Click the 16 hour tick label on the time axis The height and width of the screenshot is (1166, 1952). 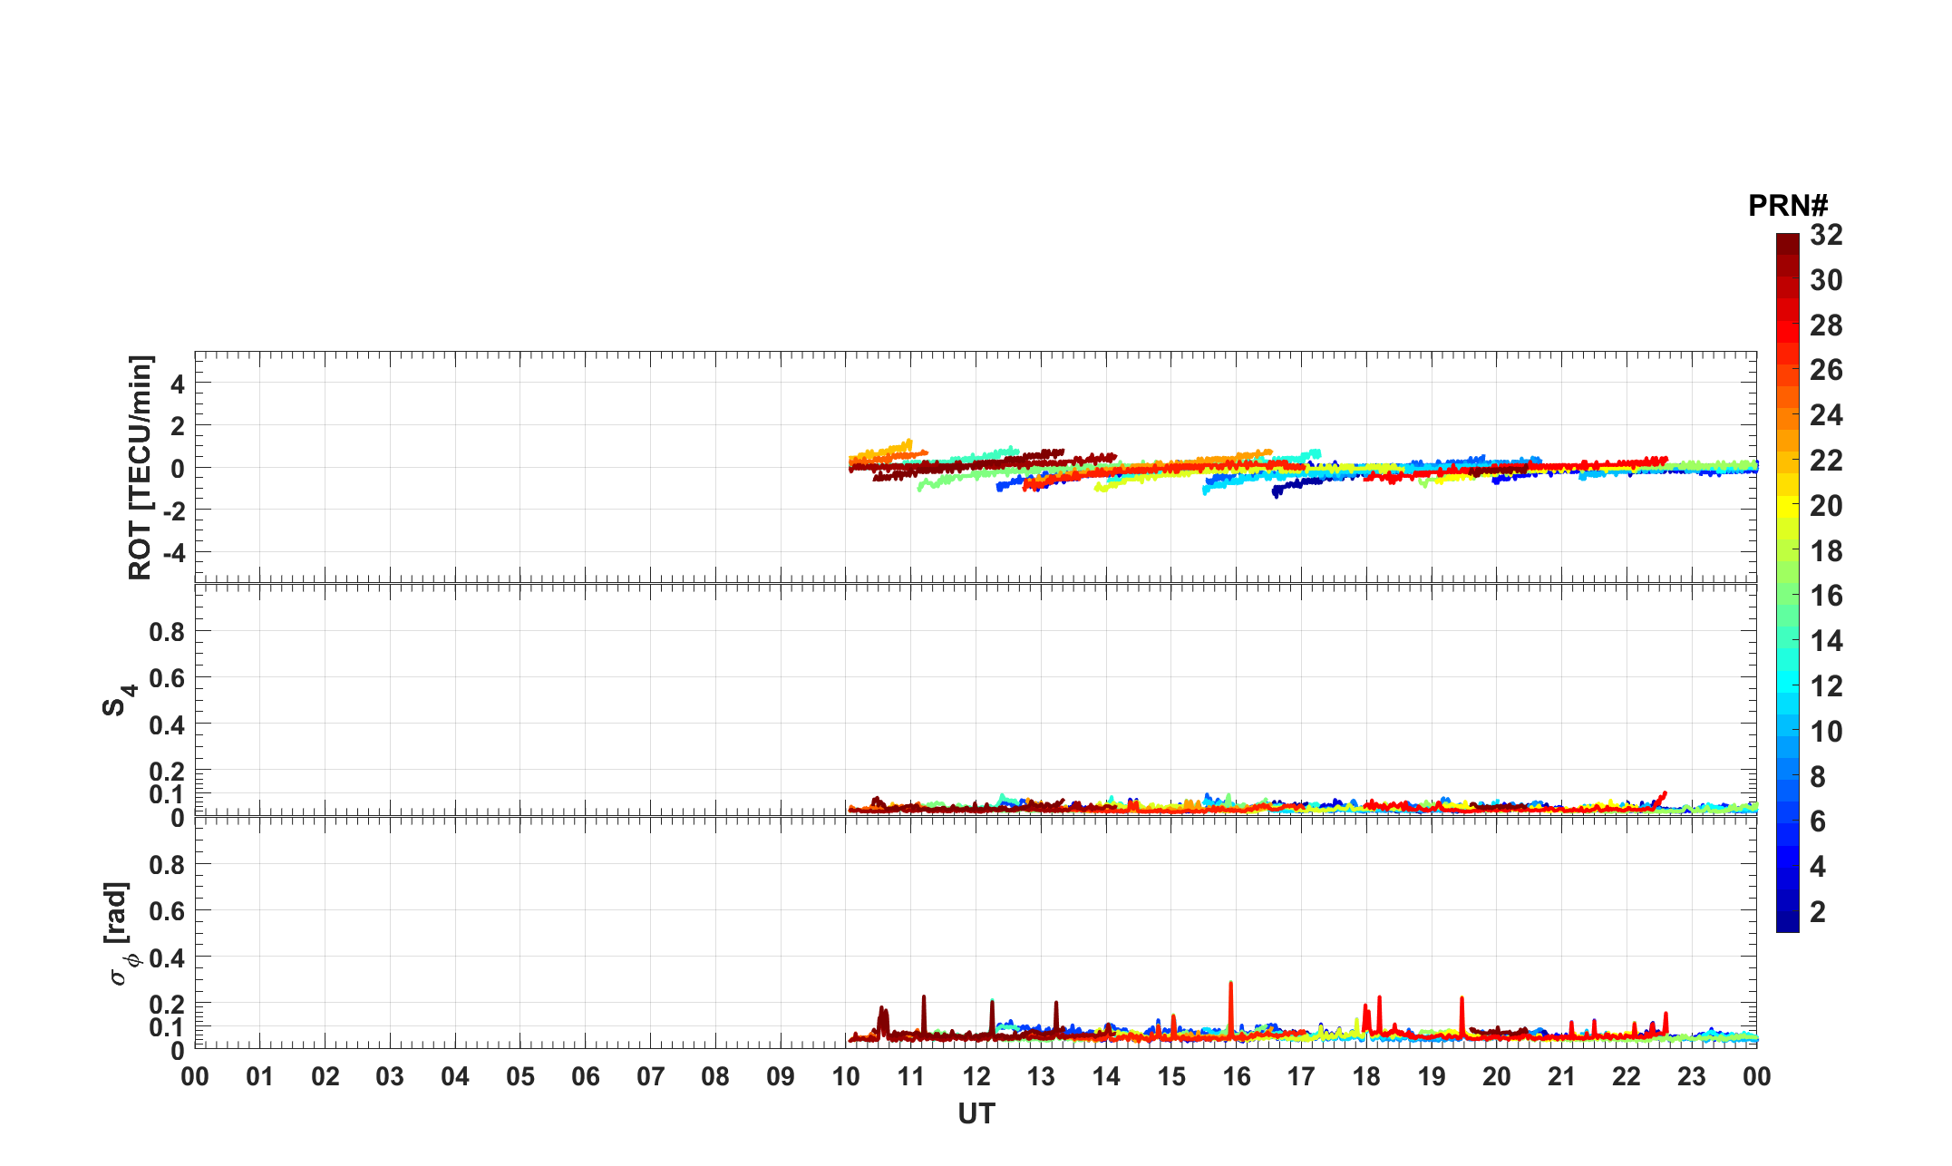click(1236, 1077)
